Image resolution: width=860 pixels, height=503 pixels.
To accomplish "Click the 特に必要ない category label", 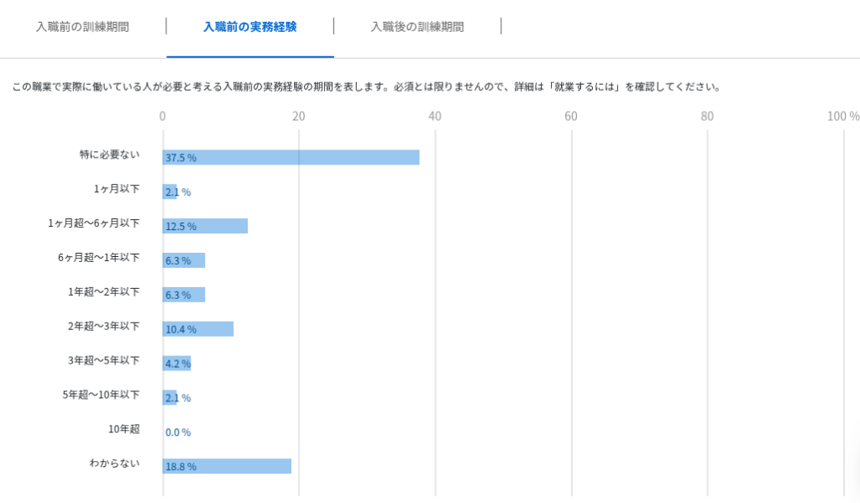I will (x=109, y=155).
